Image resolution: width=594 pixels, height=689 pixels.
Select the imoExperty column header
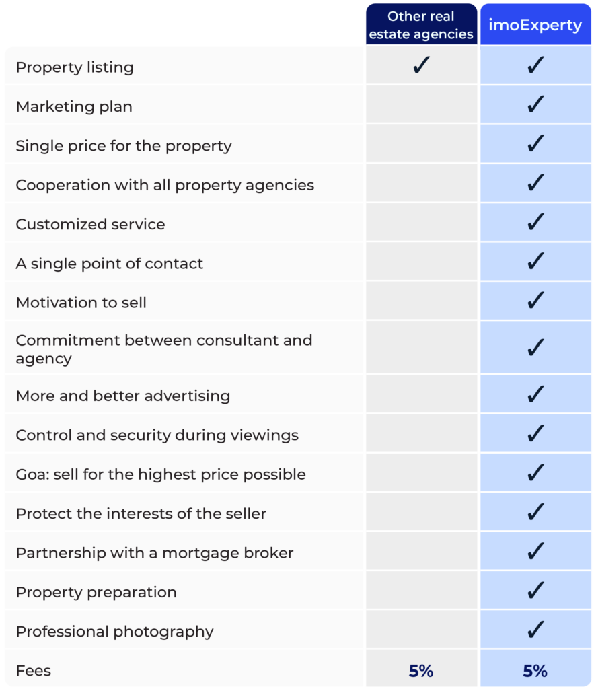(x=535, y=25)
